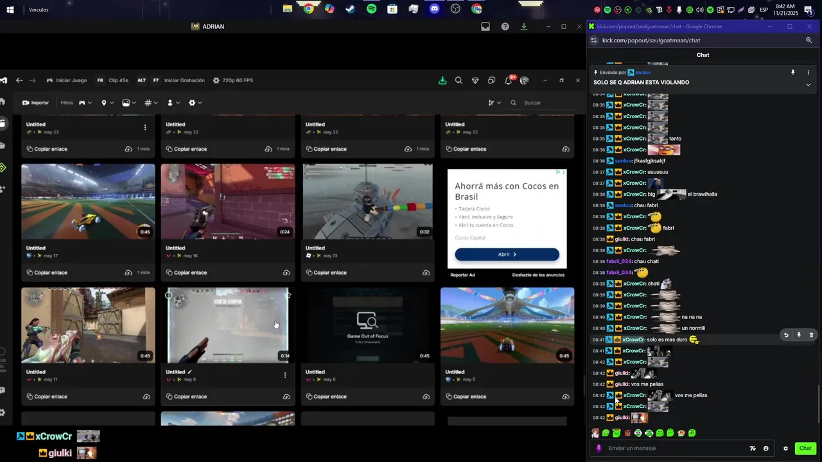Open the Game Out of Focus clip
822x462 pixels.
pyautogui.click(x=367, y=325)
